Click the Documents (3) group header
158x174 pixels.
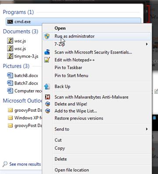[21, 32]
